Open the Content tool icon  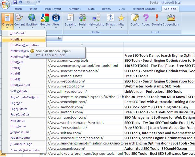tap(19, 18)
